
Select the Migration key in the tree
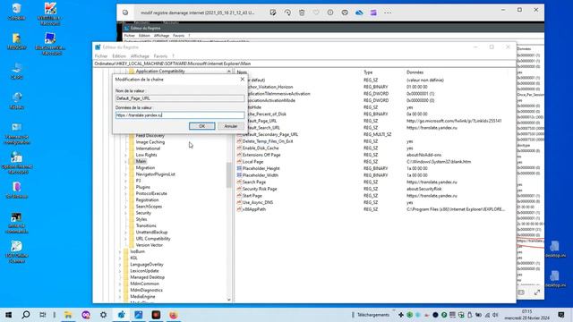click(145, 167)
